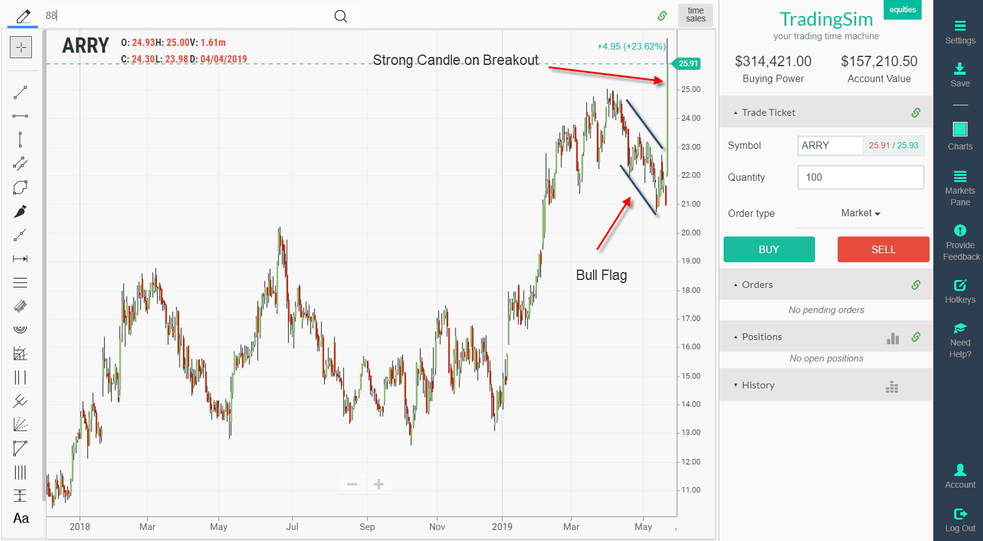Open the Charts view in sidebar
Viewport: 983px width, 541px height.
(x=960, y=135)
